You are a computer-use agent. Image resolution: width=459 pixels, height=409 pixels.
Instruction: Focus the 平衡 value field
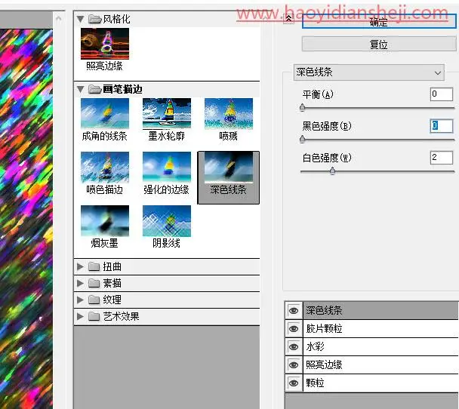click(x=442, y=94)
